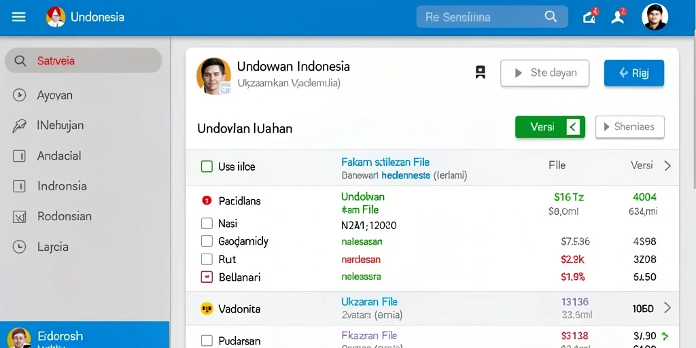Click the Indronsia panel icon

click(19, 186)
